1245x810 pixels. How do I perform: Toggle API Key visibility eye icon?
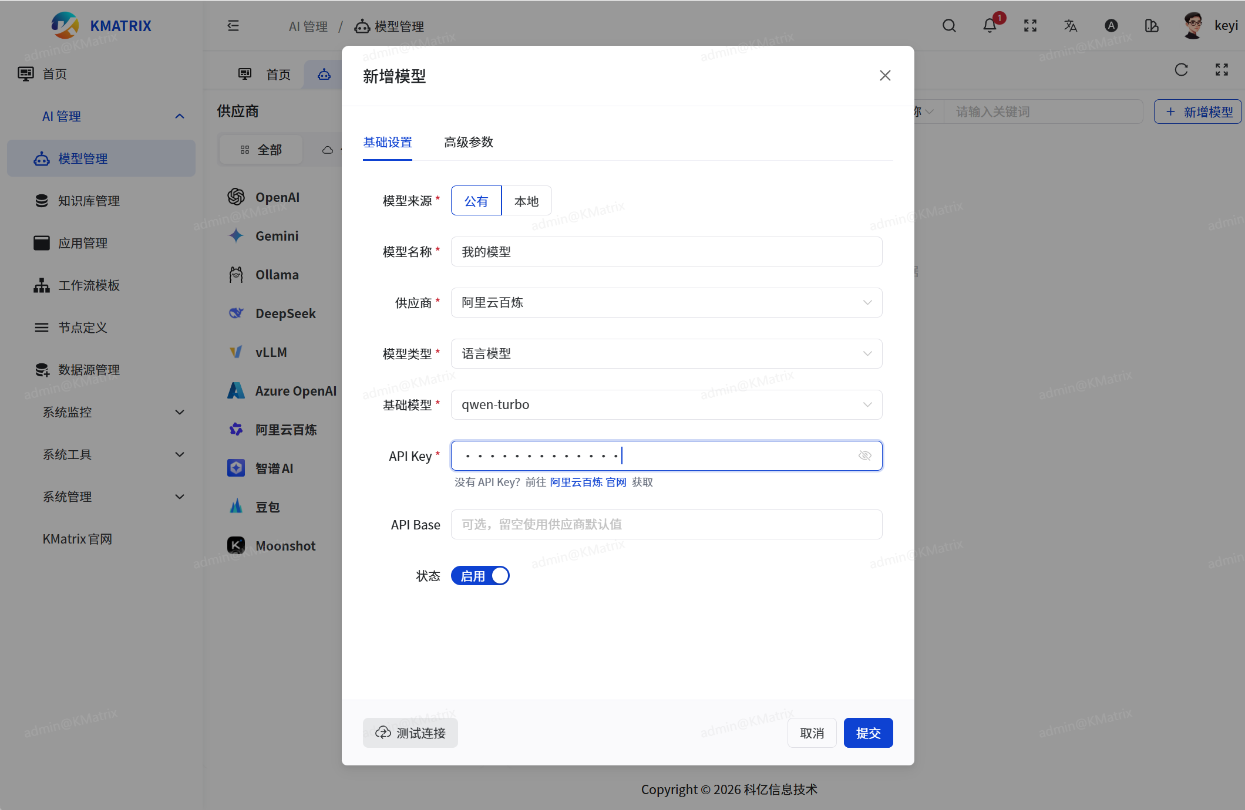pyautogui.click(x=864, y=455)
